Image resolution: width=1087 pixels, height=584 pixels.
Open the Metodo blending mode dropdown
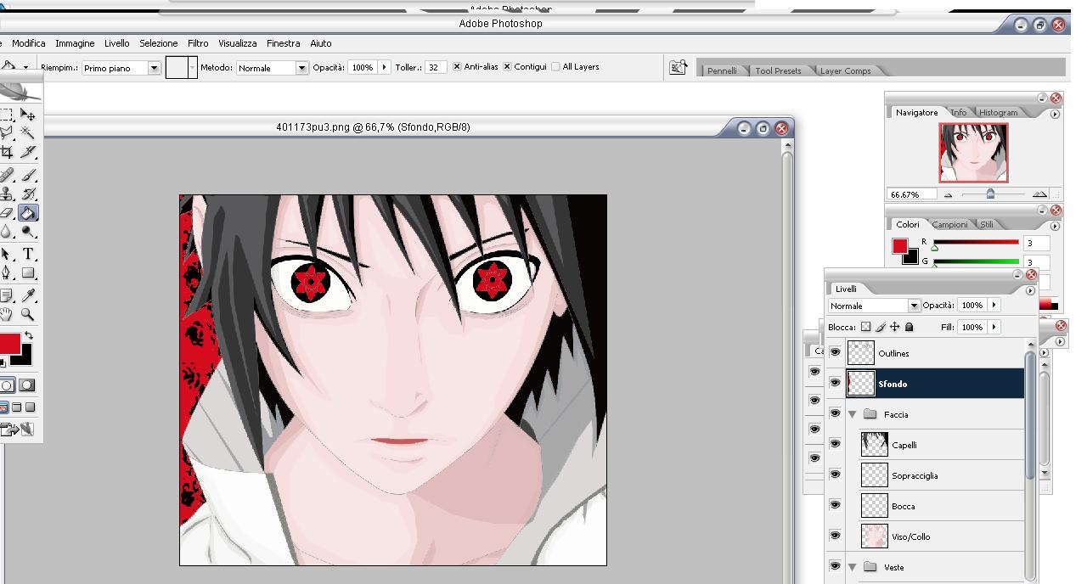pos(301,68)
